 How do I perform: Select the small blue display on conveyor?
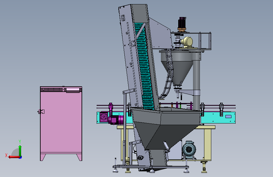[228, 117]
